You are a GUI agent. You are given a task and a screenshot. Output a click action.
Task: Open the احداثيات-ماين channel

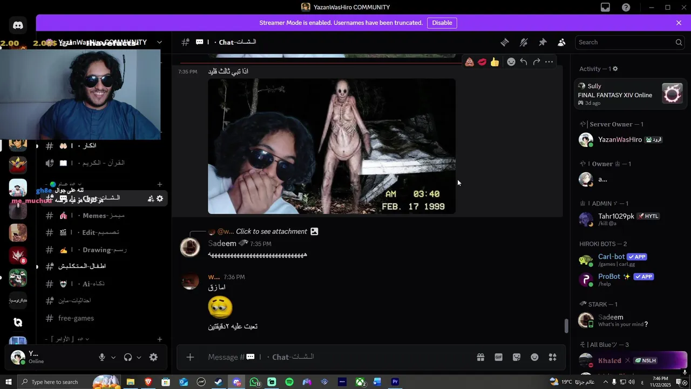[x=103, y=300]
